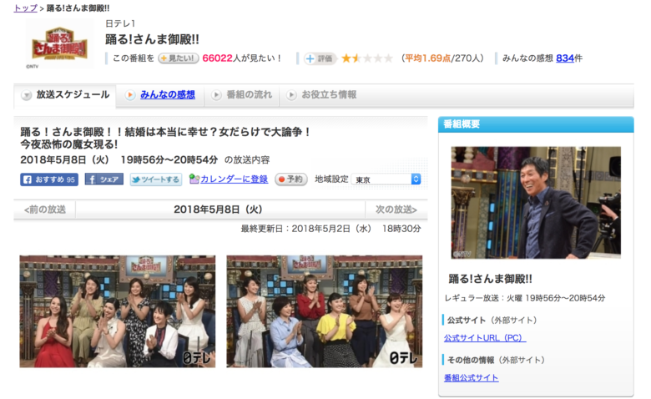Click the calendar icon beside カレンダーに登録
Viewport: 651px width, 399px height.
tap(194, 179)
